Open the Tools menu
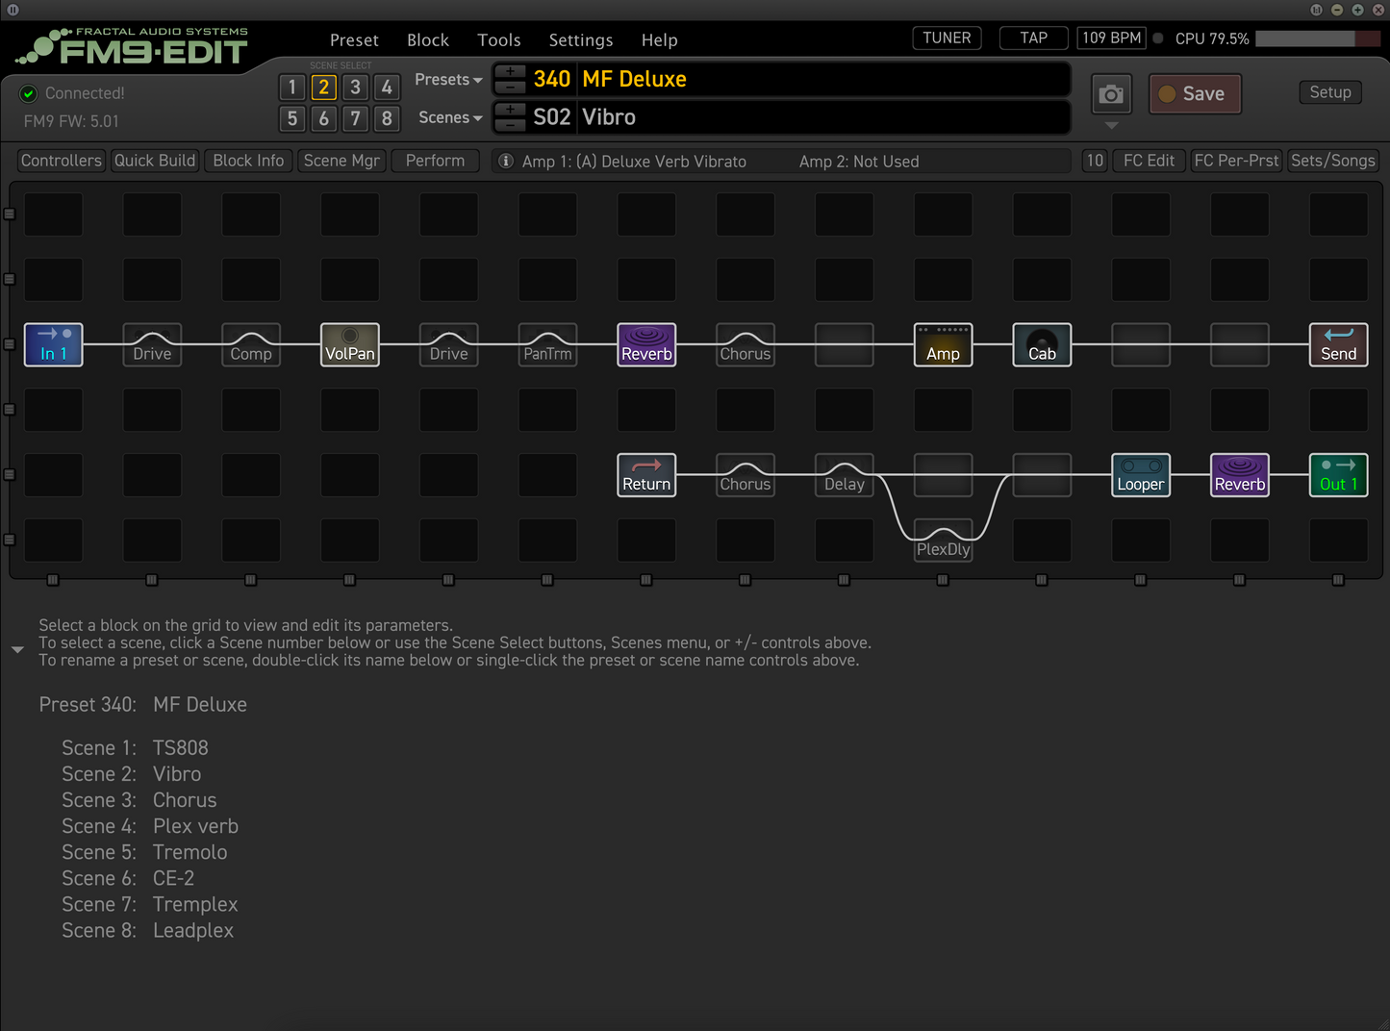 [x=499, y=40]
